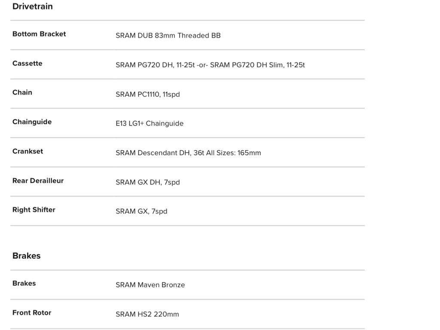
Task: Select the Right Shifter row label
Action: 34,210
